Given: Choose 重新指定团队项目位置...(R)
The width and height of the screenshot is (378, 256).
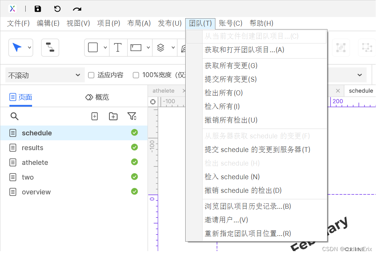Looking at the screenshot, I should coord(257,234).
